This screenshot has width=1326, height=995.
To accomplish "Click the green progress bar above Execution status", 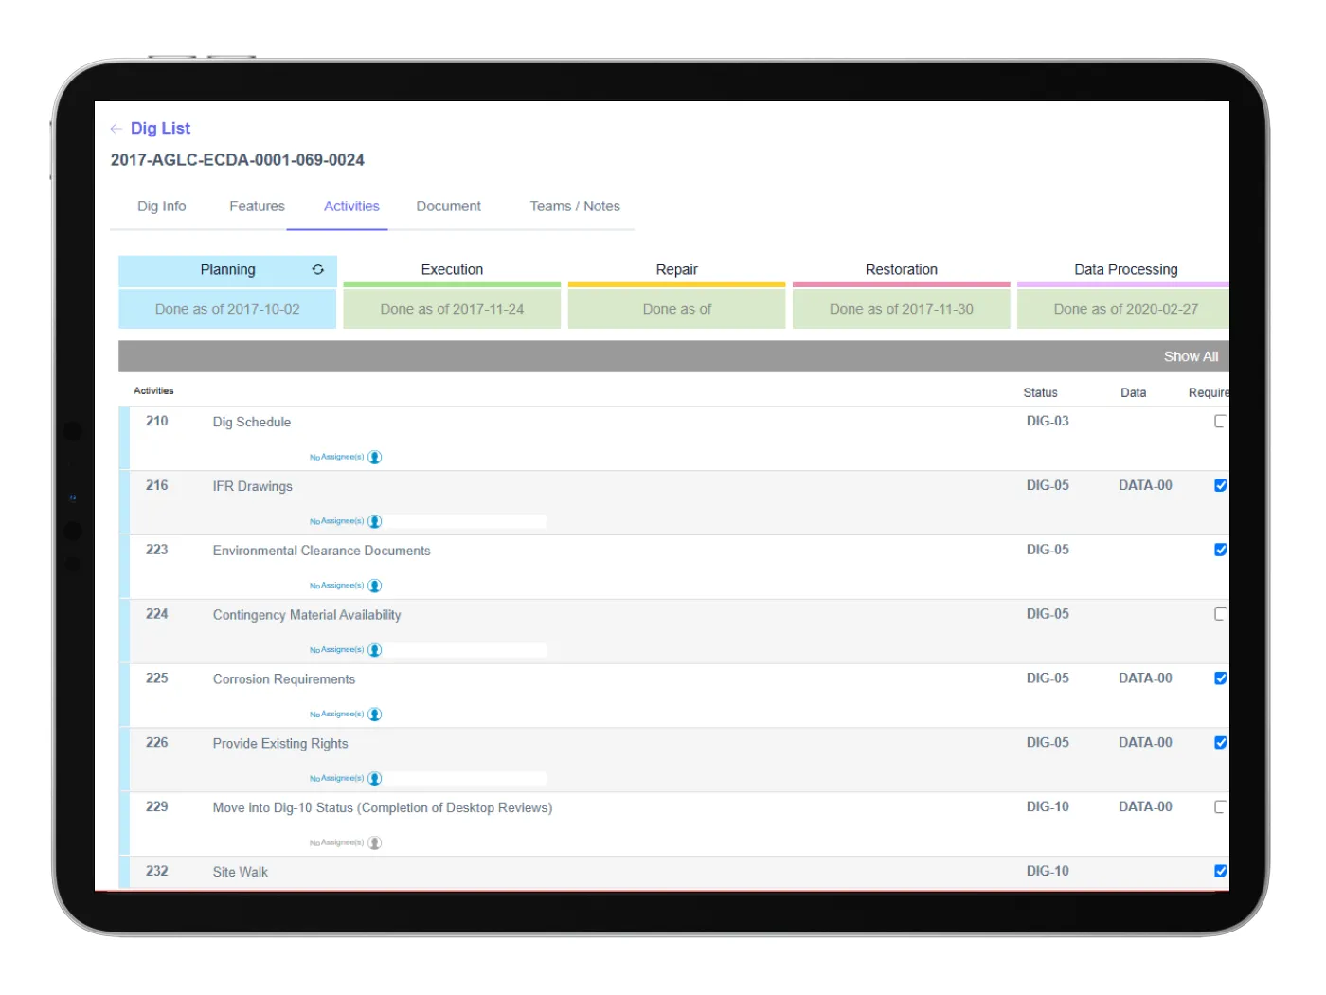I will click(452, 285).
